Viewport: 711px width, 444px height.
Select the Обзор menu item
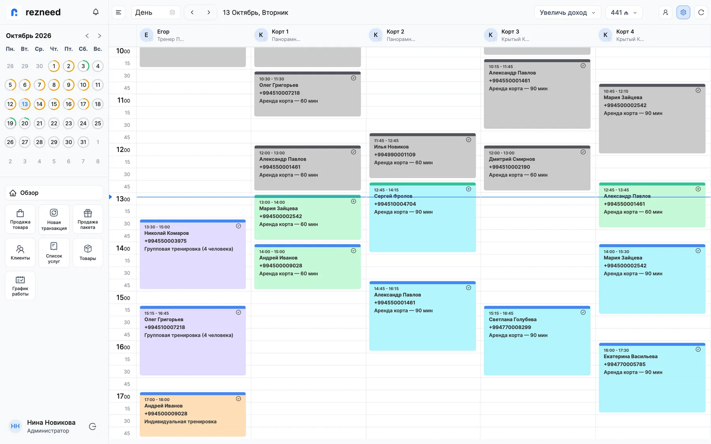[54, 193]
